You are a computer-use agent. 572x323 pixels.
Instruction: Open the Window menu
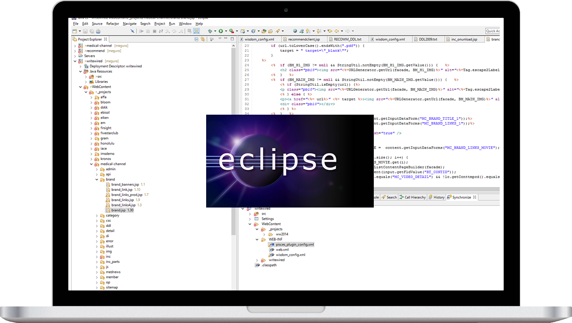tap(185, 24)
